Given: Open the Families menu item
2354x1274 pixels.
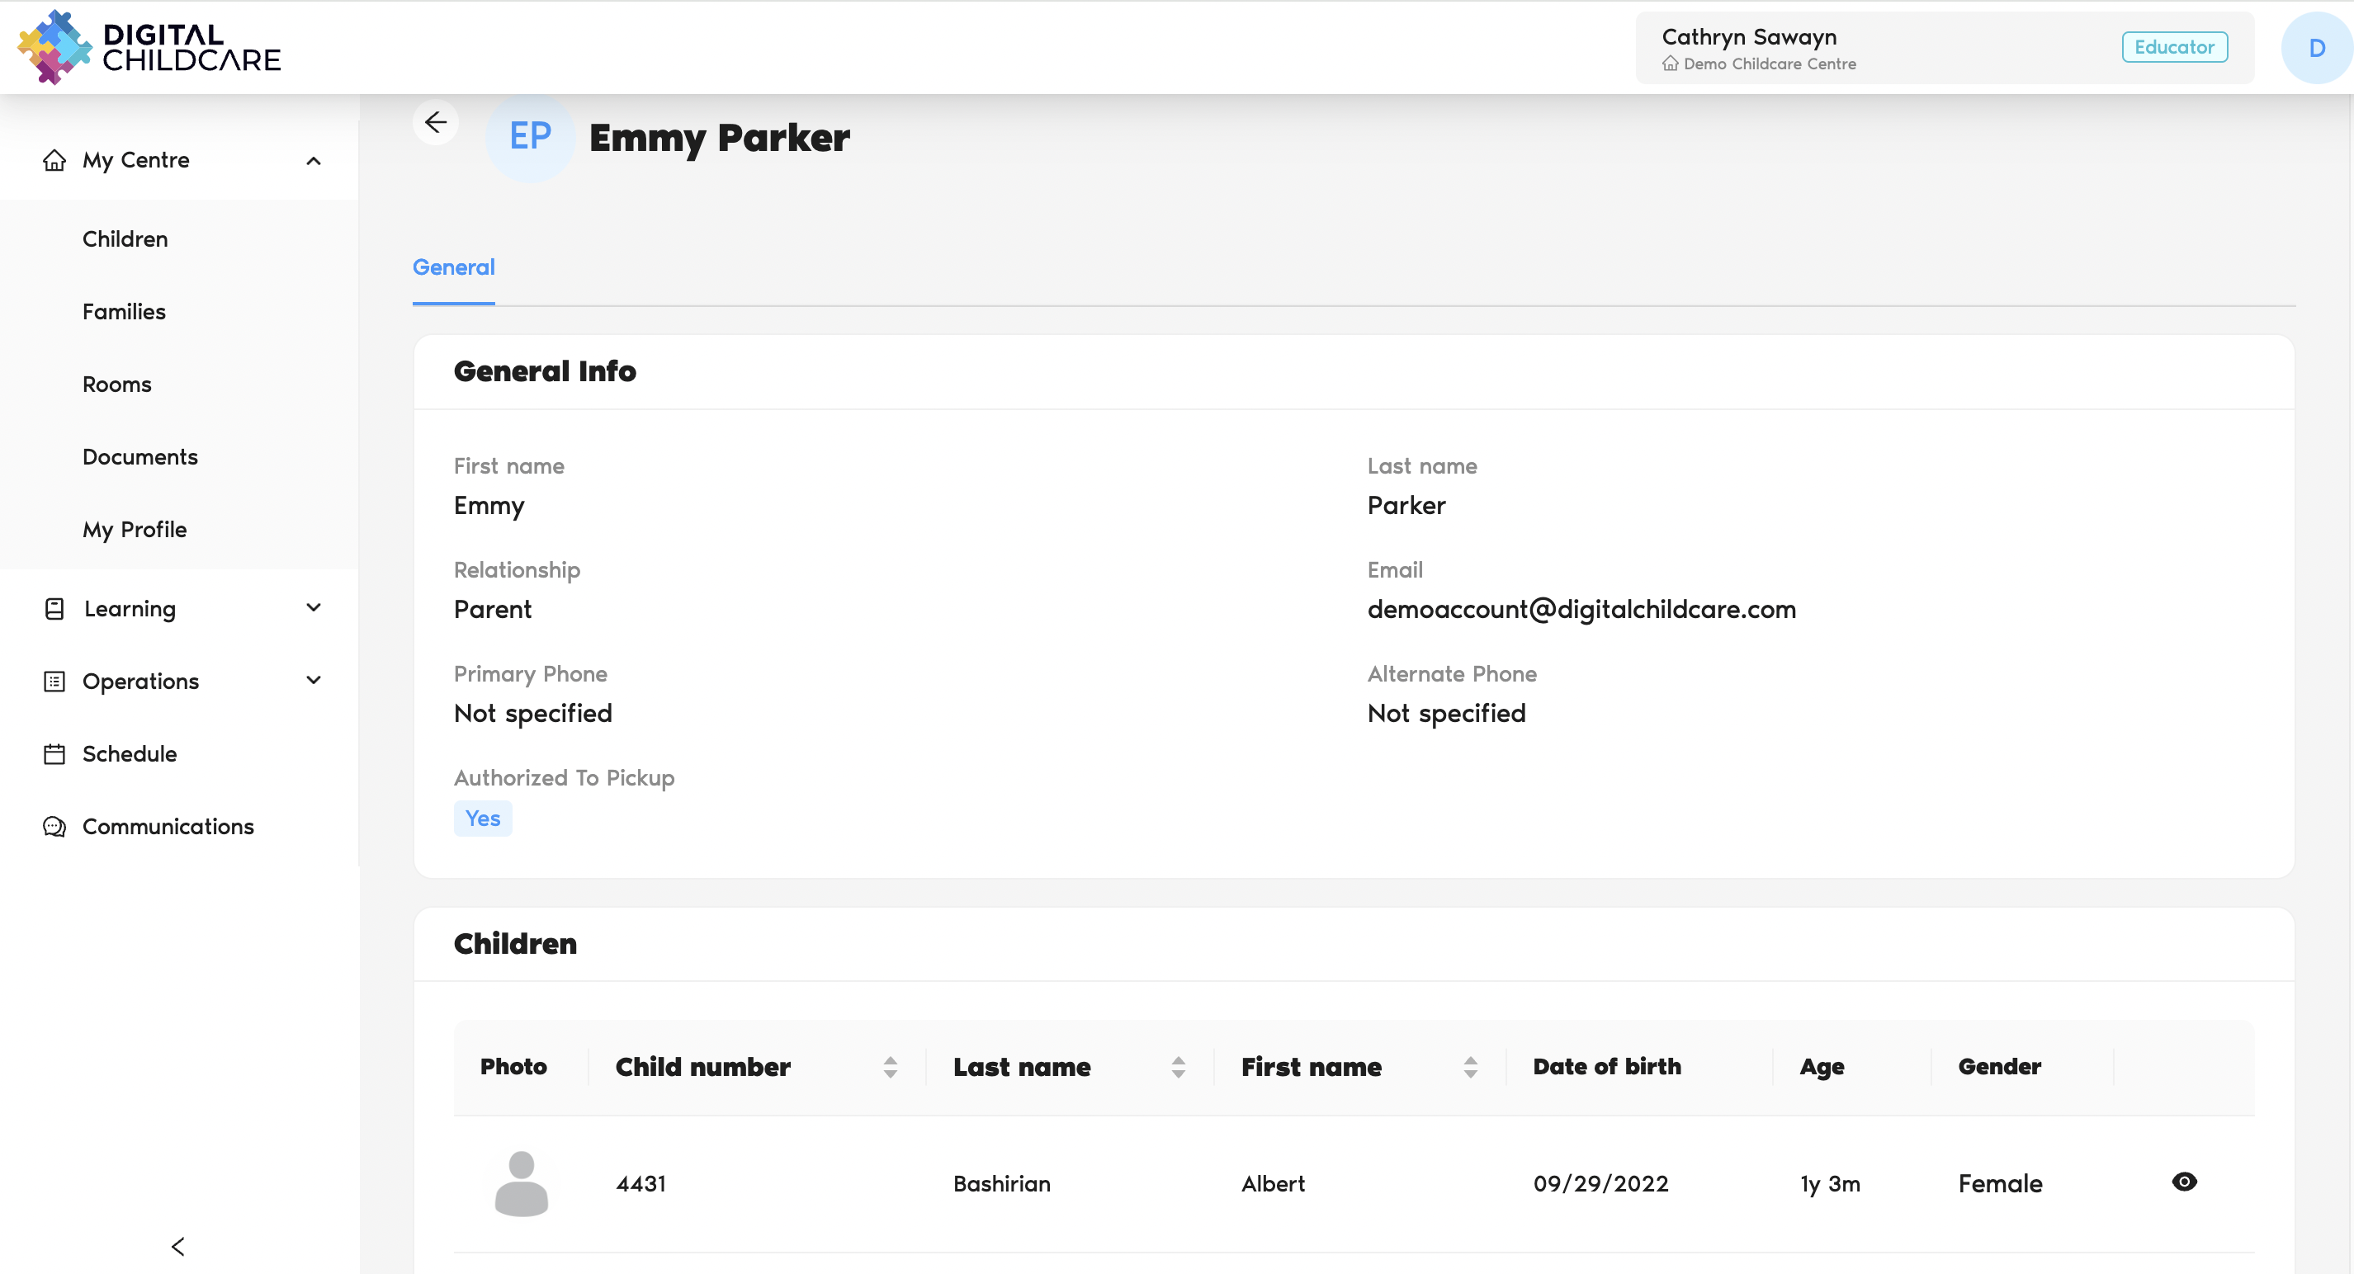Looking at the screenshot, I should tap(125, 311).
